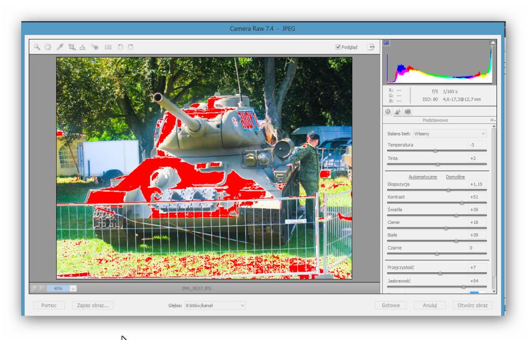This screenshot has width=527, height=340.
Task: Open the Podstawowe panel options menu
Action: click(x=492, y=120)
